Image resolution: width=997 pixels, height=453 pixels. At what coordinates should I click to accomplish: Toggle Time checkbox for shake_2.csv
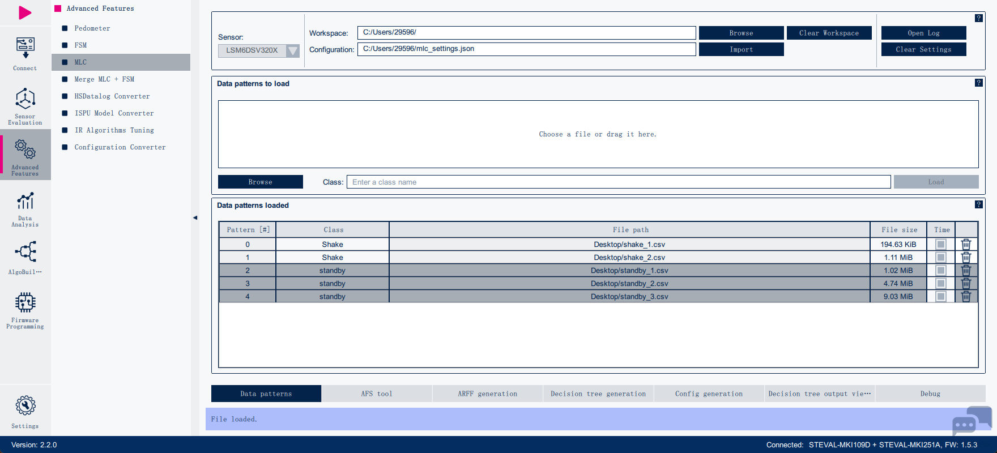click(x=941, y=258)
